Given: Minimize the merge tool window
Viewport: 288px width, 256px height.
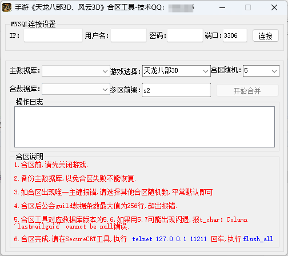Looking at the screenshot, I should 222,7.
